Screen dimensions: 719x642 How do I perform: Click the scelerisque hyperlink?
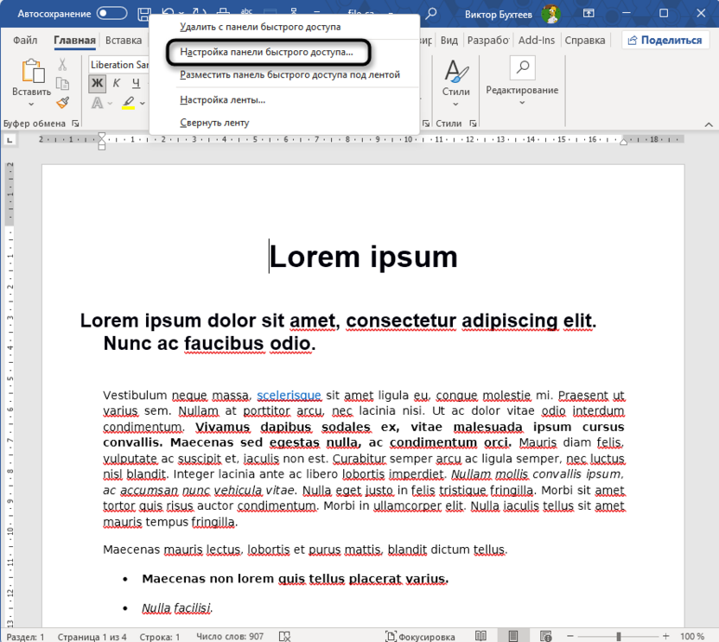(x=289, y=395)
